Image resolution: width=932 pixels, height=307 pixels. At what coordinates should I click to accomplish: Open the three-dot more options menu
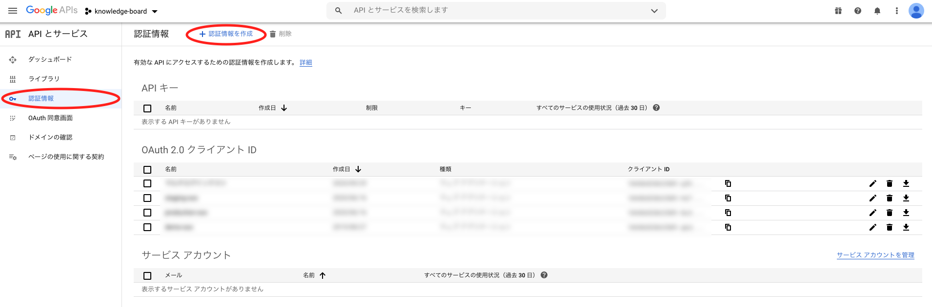(897, 11)
